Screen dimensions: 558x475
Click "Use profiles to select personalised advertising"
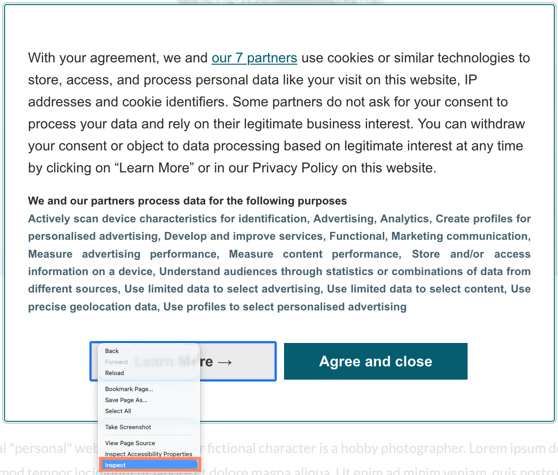pyautogui.click(x=285, y=307)
